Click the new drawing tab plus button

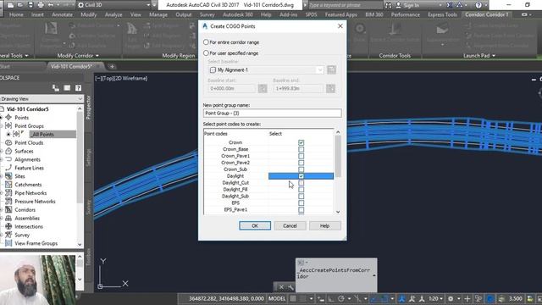point(112,66)
